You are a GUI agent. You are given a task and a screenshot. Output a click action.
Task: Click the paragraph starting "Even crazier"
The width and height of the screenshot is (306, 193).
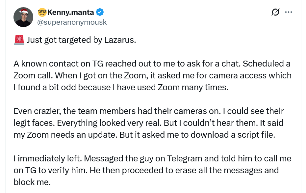[x=148, y=123]
